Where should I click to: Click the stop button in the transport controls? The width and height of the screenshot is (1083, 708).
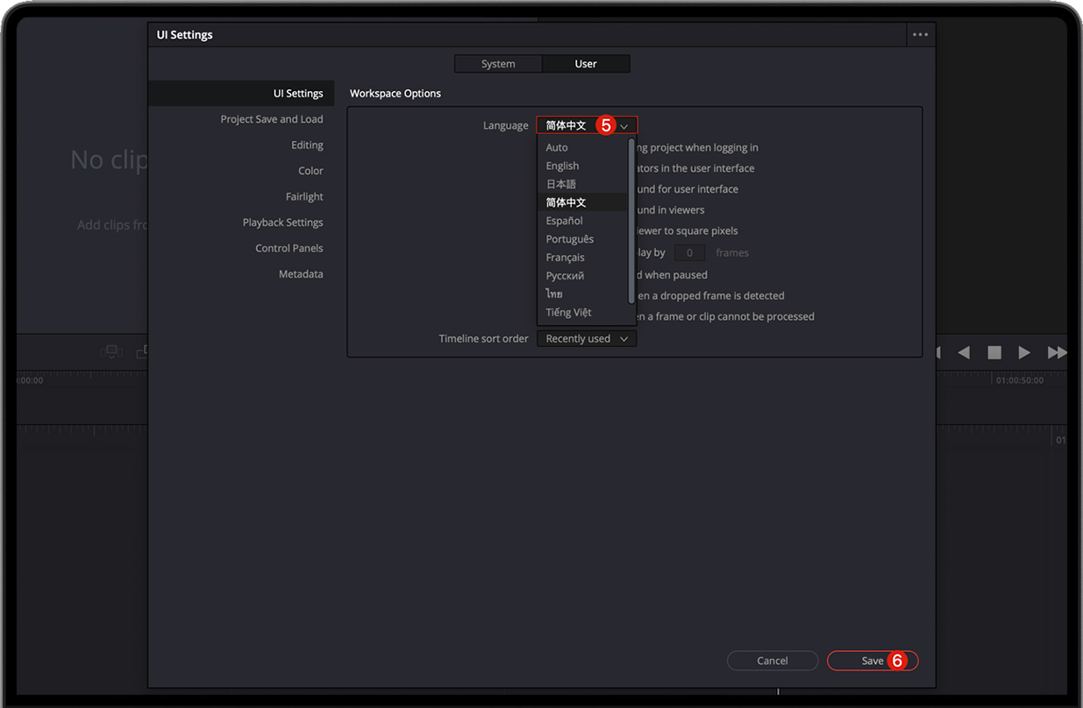[x=994, y=352]
